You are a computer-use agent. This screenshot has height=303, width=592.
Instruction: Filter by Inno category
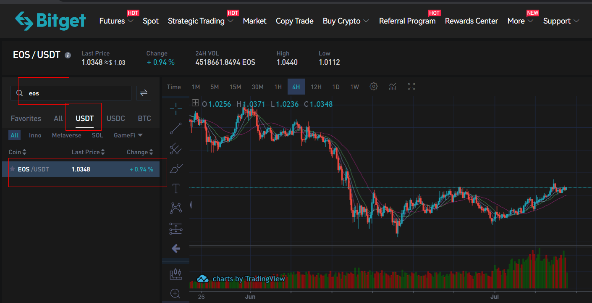[35, 135]
